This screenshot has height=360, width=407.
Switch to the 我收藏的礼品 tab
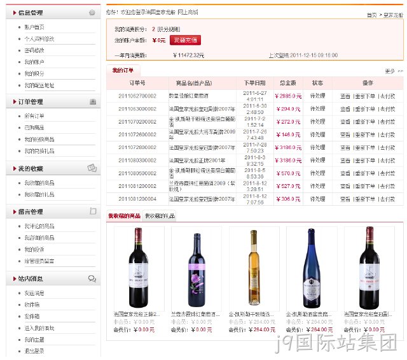point(160,216)
